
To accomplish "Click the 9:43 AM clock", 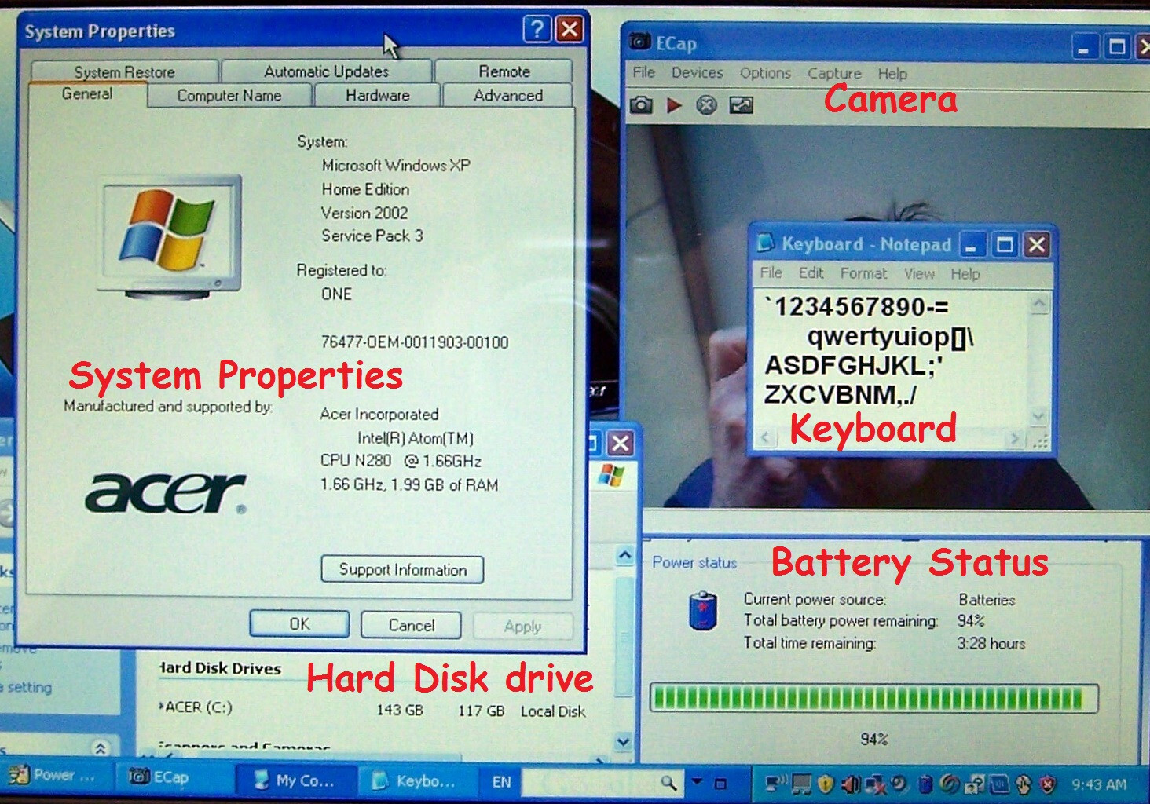I will coord(1099,784).
